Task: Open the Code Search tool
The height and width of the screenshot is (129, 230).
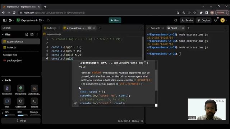Action: [x=21, y=103]
